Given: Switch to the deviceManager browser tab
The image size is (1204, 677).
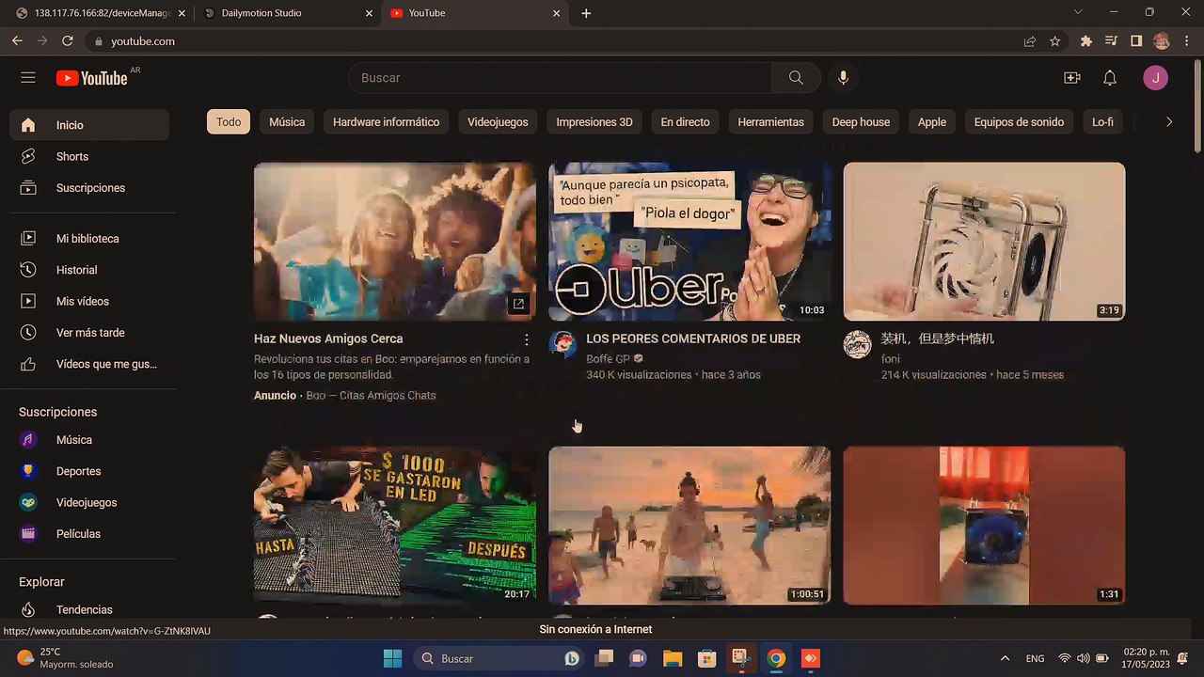Looking at the screenshot, I should [x=101, y=13].
